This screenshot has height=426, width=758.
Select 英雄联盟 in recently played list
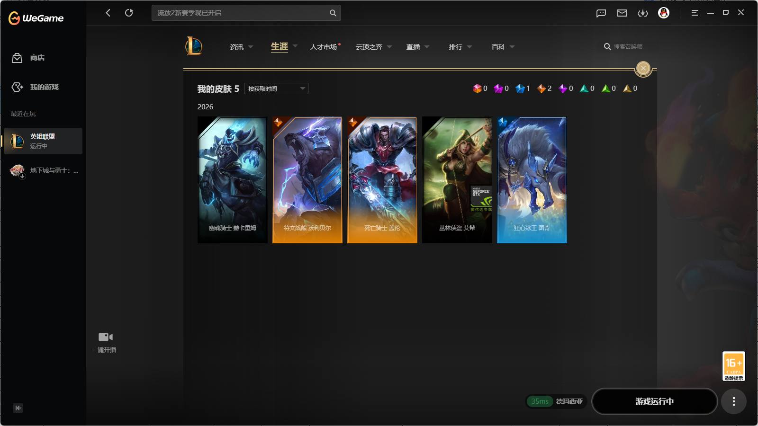pos(43,141)
